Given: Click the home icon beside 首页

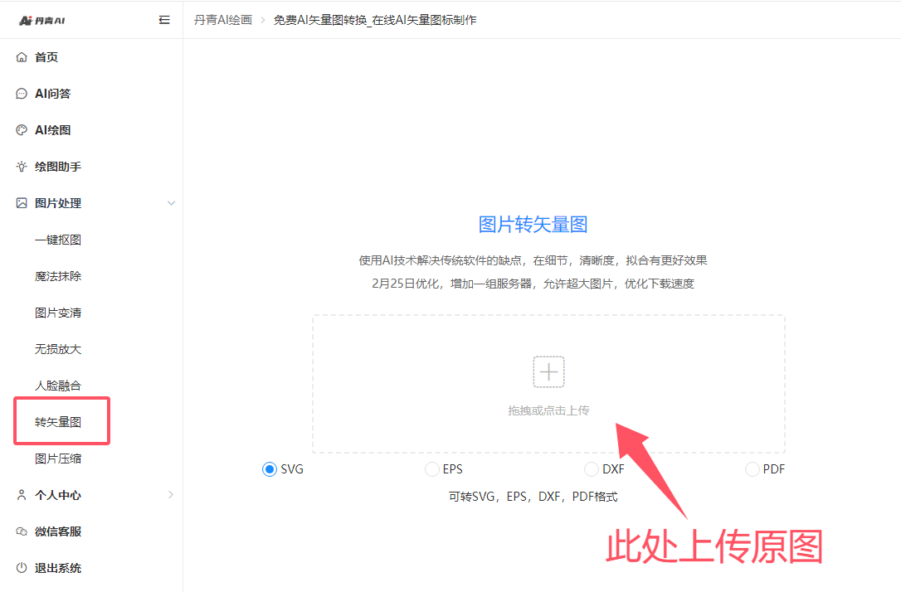Looking at the screenshot, I should (x=22, y=57).
